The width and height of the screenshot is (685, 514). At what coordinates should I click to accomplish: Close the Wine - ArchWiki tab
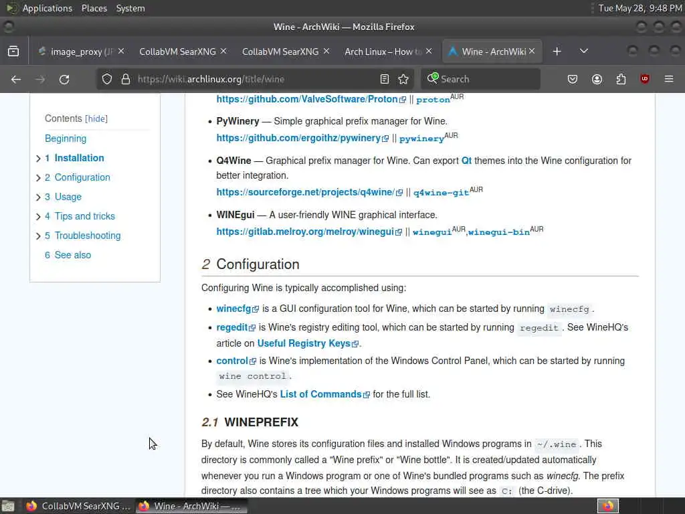point(532,51)
